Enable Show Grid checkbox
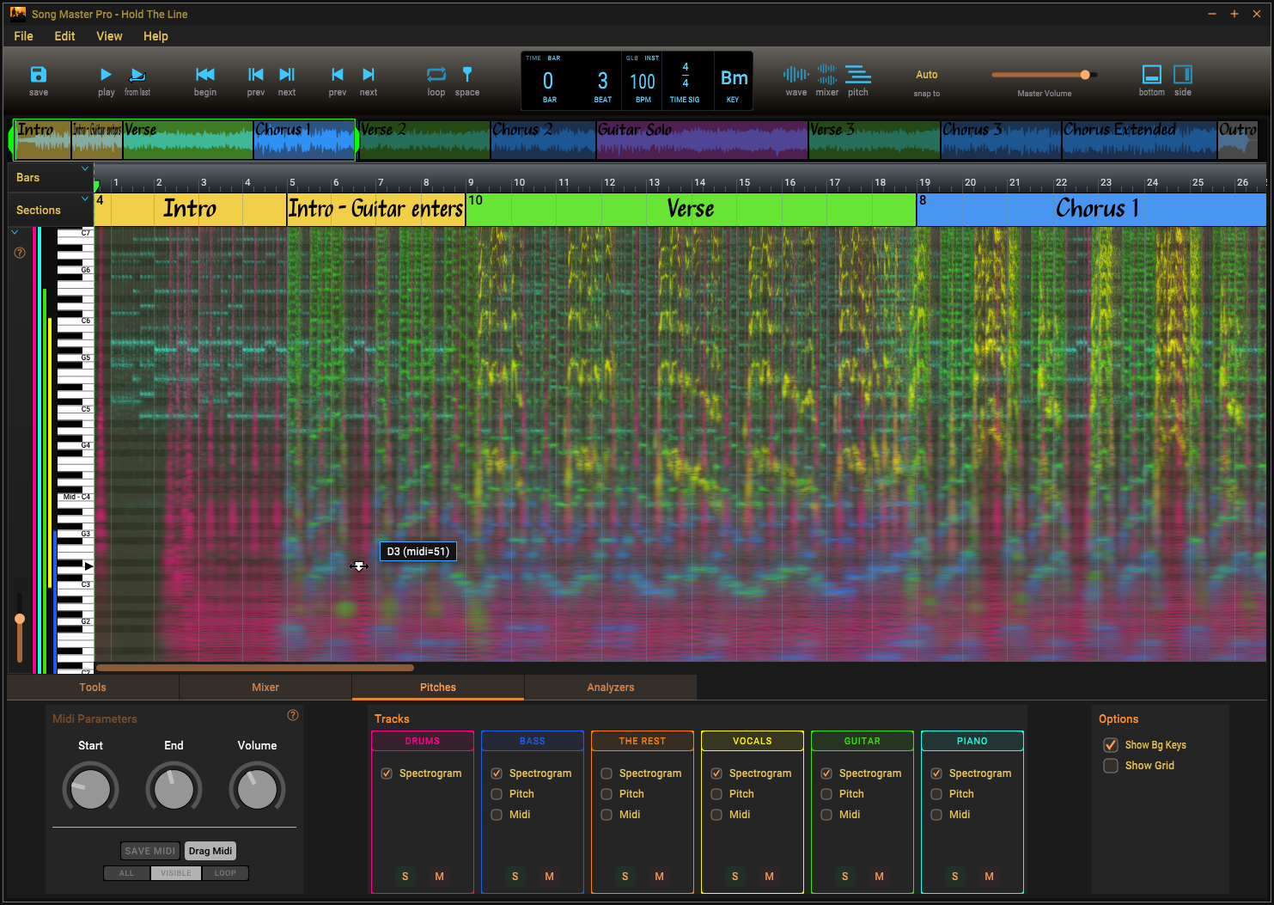The width and height of the screenshot is (1274, 905). pos(1111,766)
